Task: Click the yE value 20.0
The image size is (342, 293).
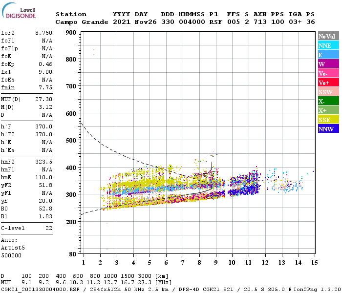Action: point(45,201)
